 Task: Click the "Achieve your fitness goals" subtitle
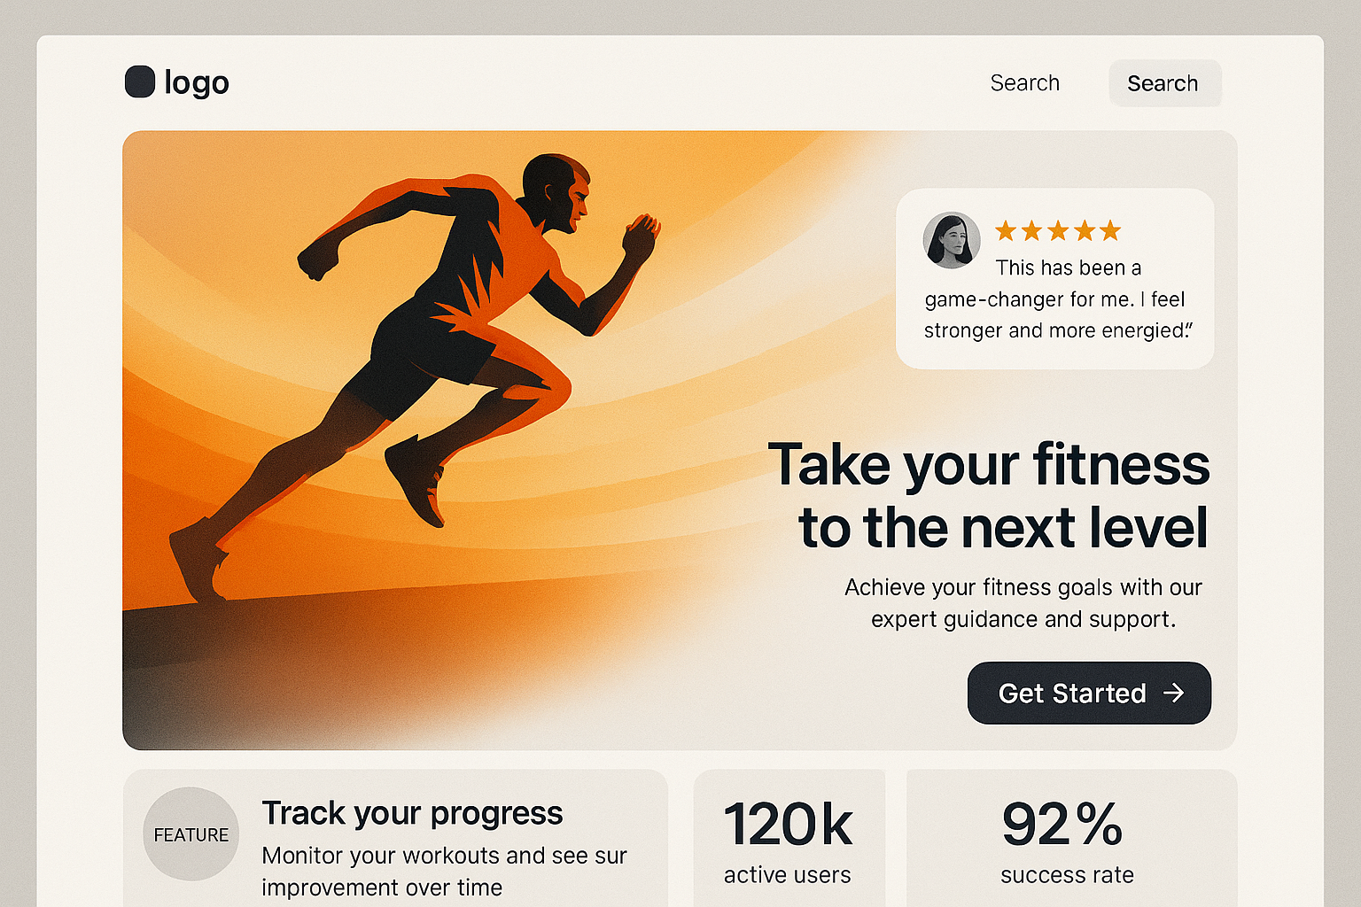1023,603
